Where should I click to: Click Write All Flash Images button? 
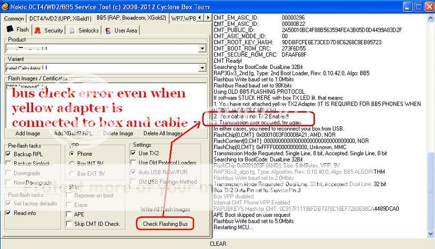coord(165,209)
